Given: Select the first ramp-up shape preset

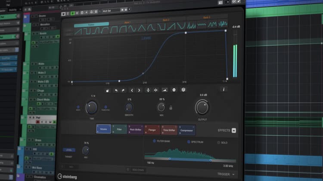Looking at the screenshot, I should pyautogui.click(x=78, y=31).
